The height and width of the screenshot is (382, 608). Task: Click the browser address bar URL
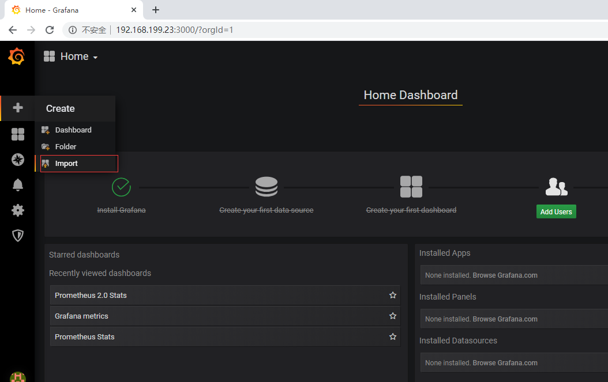pyautogui.click(x=174, y=30)
